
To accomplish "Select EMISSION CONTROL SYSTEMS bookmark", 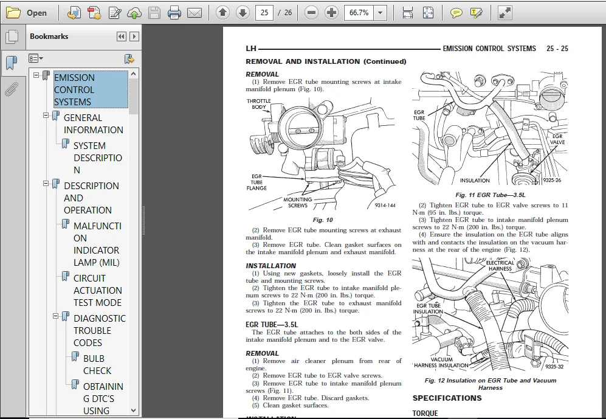I will (91, 89).
